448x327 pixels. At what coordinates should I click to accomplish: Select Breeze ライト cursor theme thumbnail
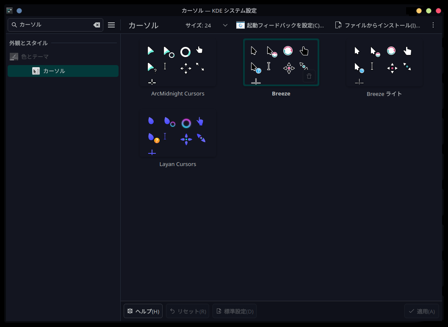click(x=384, y=63)
